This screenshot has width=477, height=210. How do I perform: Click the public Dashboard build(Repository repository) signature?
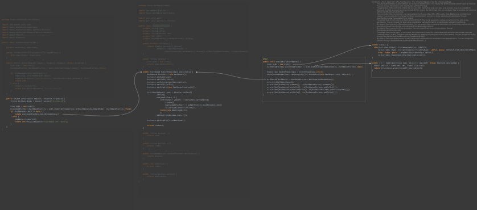tap(167, 72)
